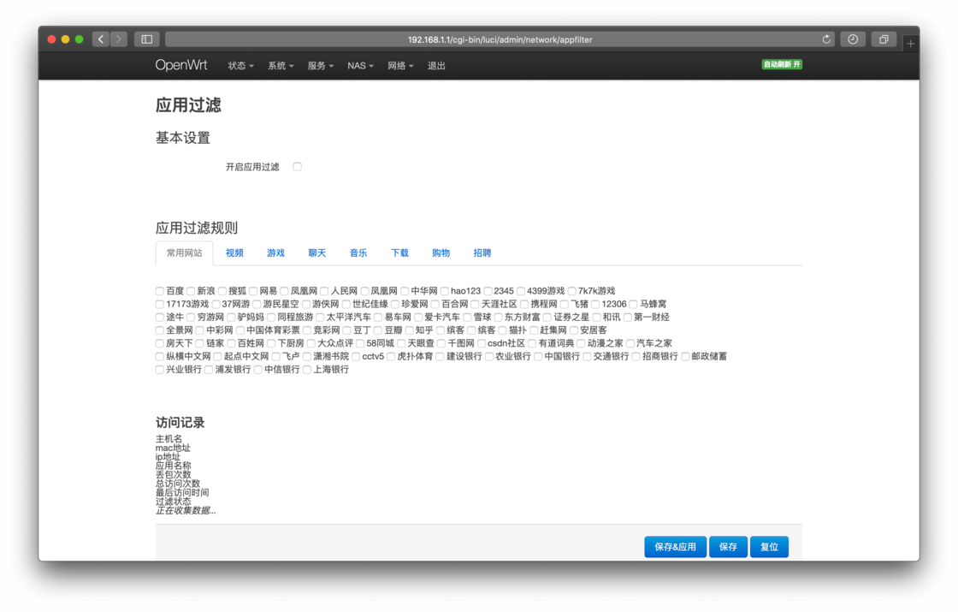The image size is (958, 612).
Task: Toggle the Safari sidebar icon
Action: (x=145, y=39)
